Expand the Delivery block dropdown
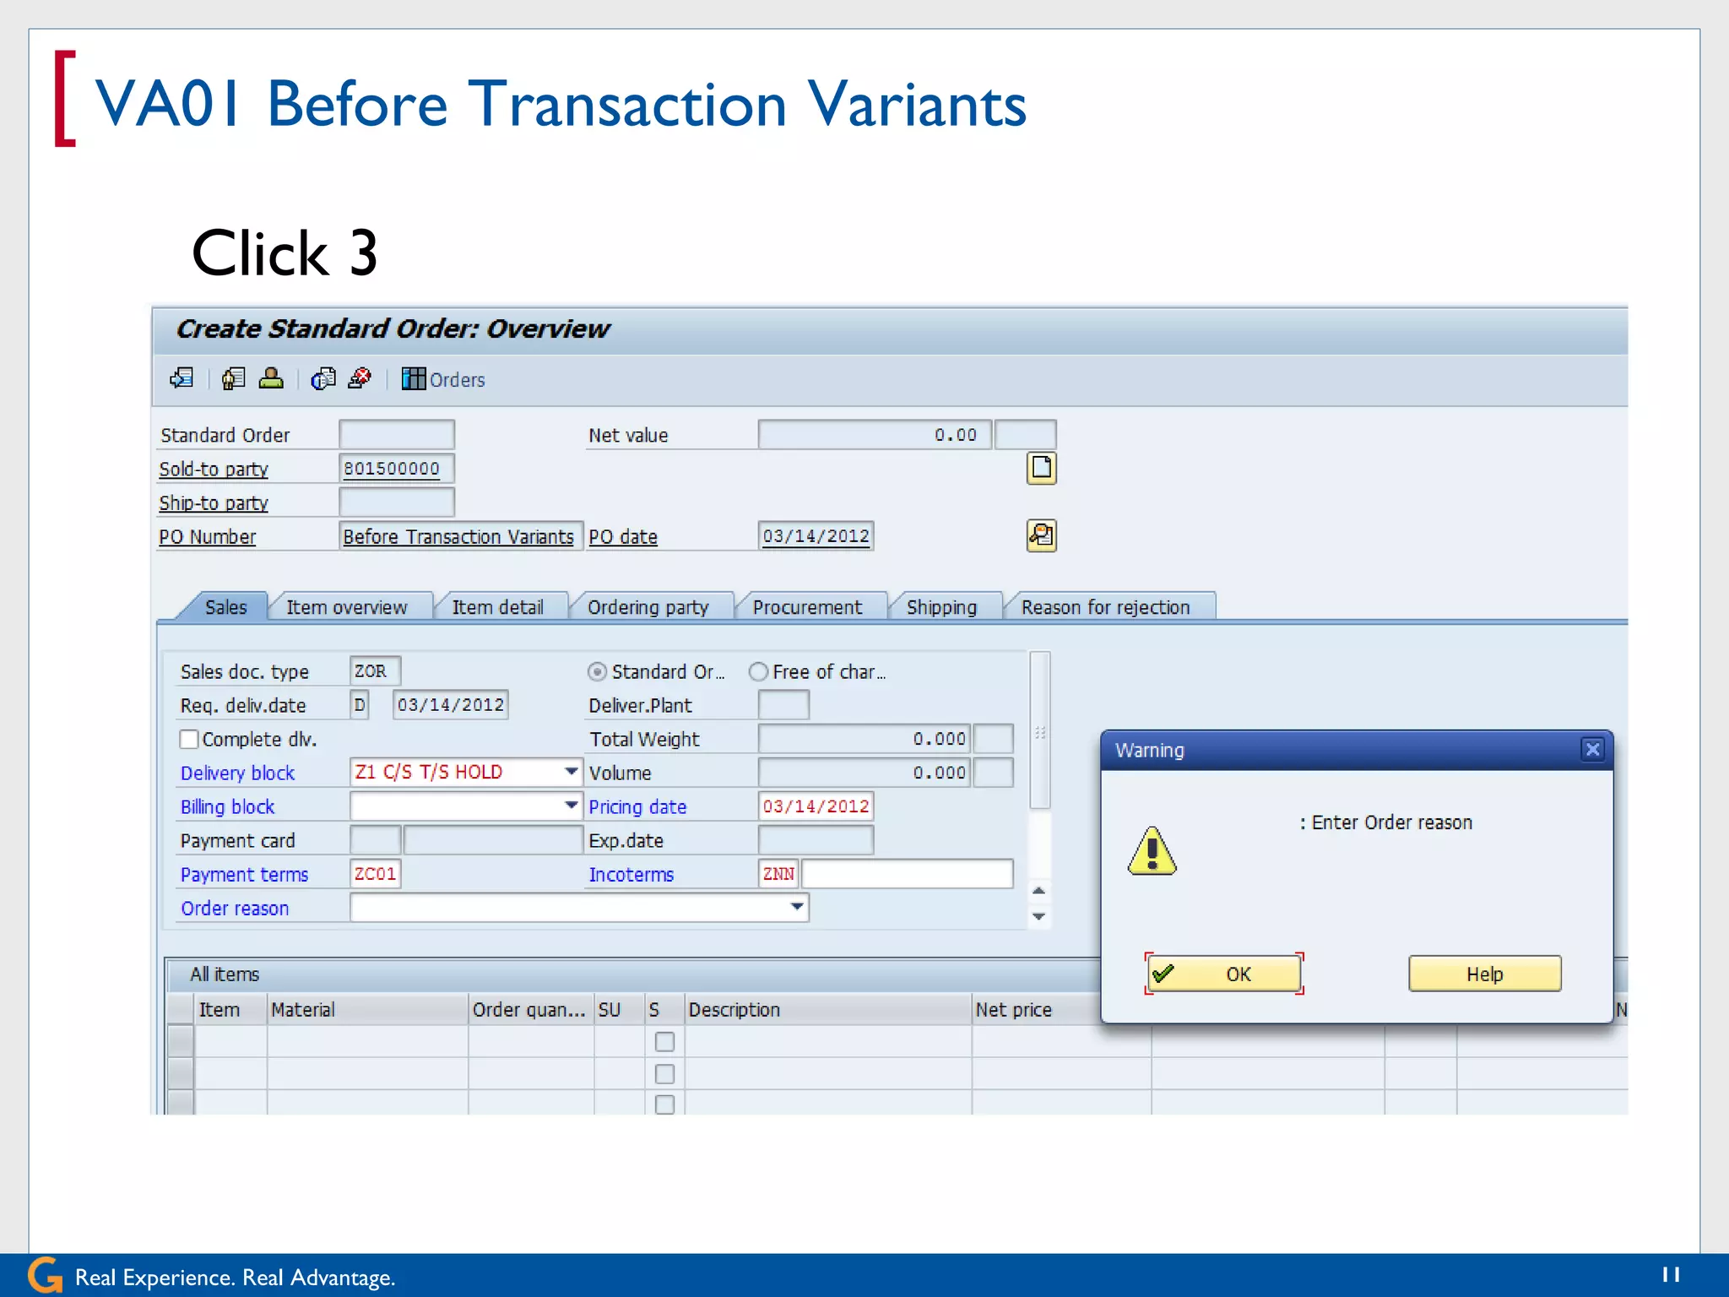This screenshot has width=1729, height=1297. coord(571,772)
